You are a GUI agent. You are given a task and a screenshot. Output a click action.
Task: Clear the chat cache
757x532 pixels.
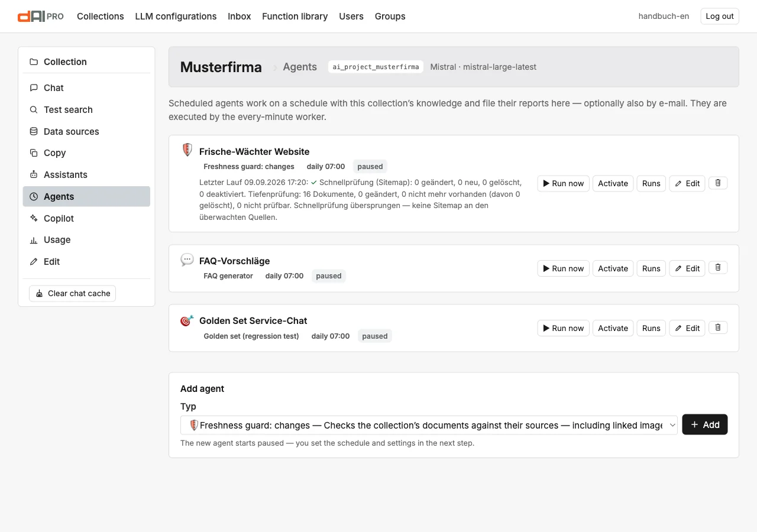point(72,293)
